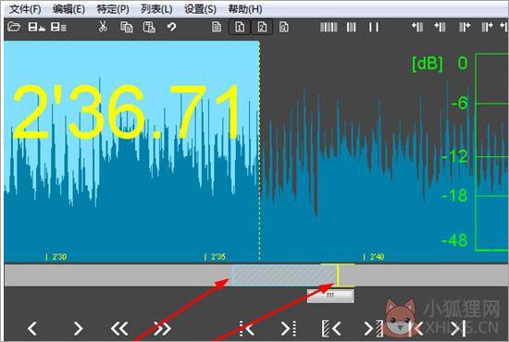This screenshot has width=509, height=342.
Task: Click the position slider handle marked !!!
Action: pyautogui.click(x=330, y=296)
